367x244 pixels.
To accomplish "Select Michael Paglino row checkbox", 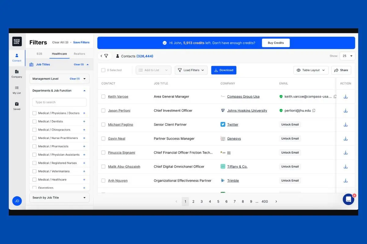I will tap(103, 125).
